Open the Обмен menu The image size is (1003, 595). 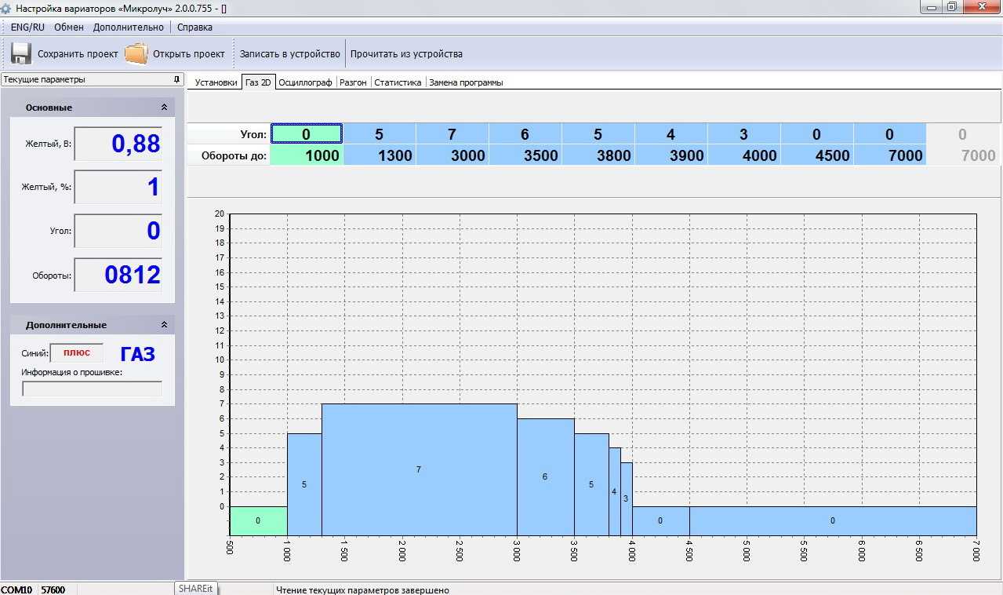(69, 27)
